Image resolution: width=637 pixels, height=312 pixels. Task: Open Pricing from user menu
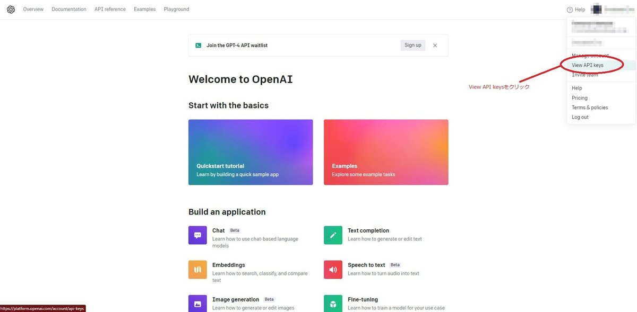pyautogui.click(x=601, y=98)
